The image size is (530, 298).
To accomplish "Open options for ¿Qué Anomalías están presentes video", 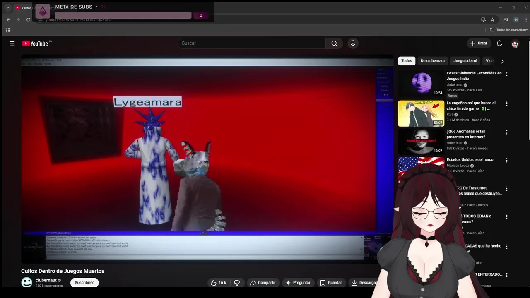I will [x=506, y=132].
